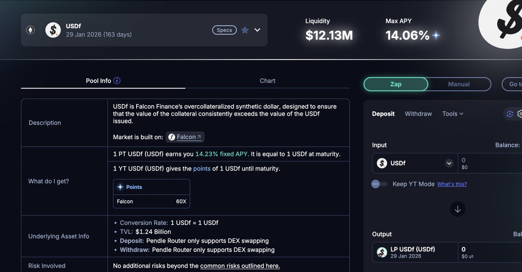Click the USDf token logo in header
The image size is (522, 272).
point(53,30)
